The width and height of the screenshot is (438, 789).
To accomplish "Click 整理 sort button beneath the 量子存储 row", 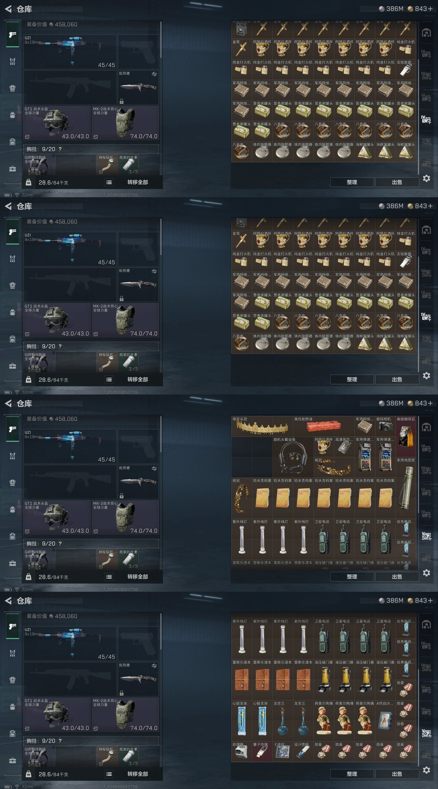I will 352,774.
